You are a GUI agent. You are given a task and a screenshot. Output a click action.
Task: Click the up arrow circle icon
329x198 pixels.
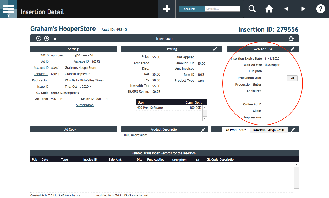coord(39,39)
